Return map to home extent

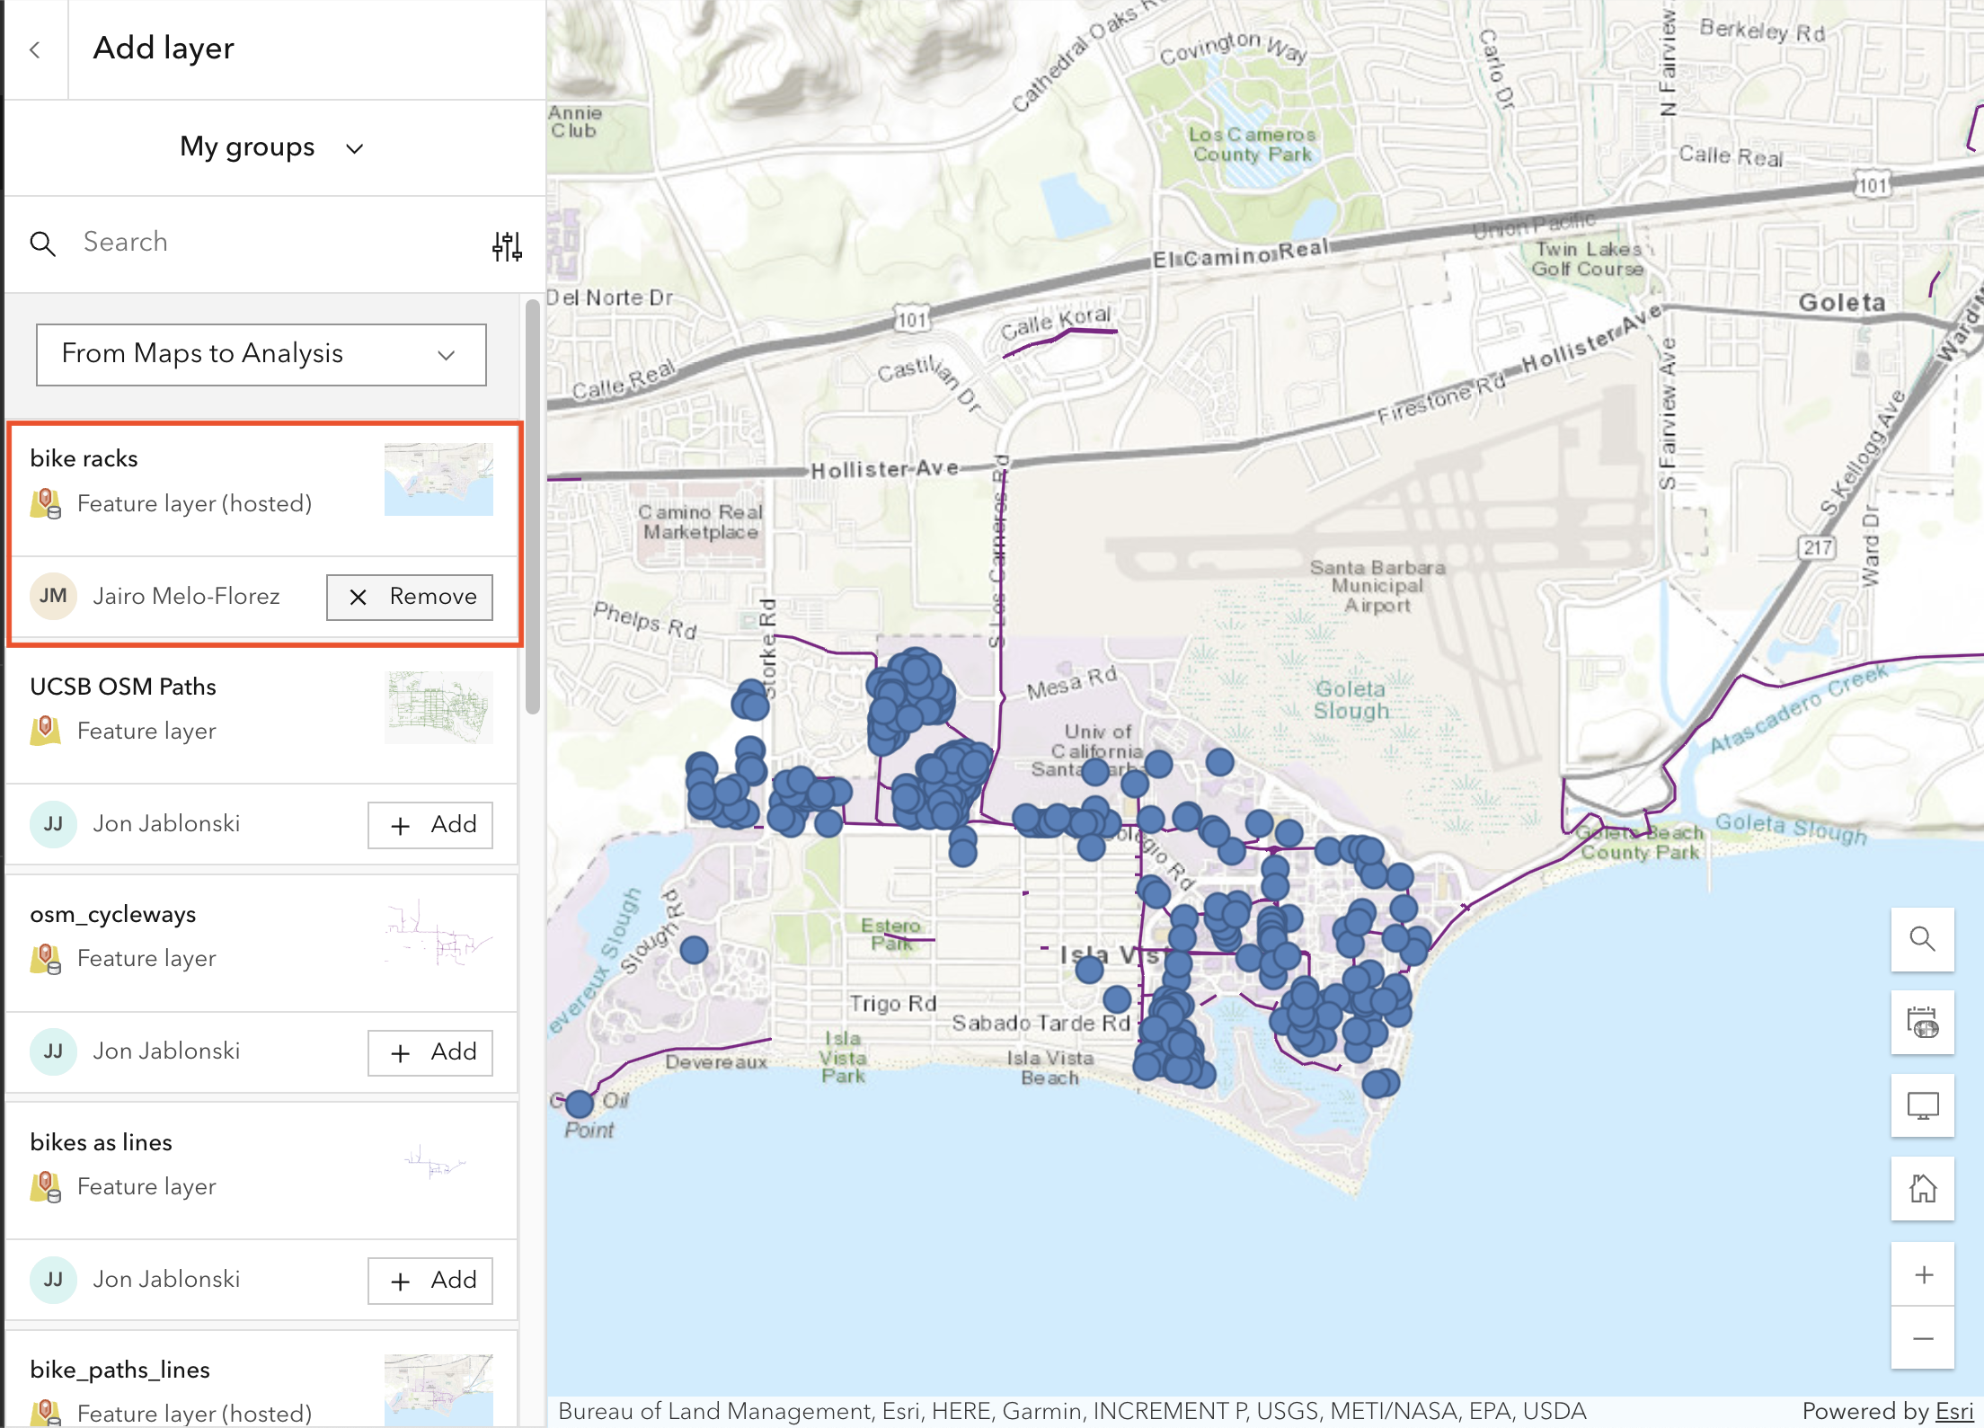coord(1922,1188)
